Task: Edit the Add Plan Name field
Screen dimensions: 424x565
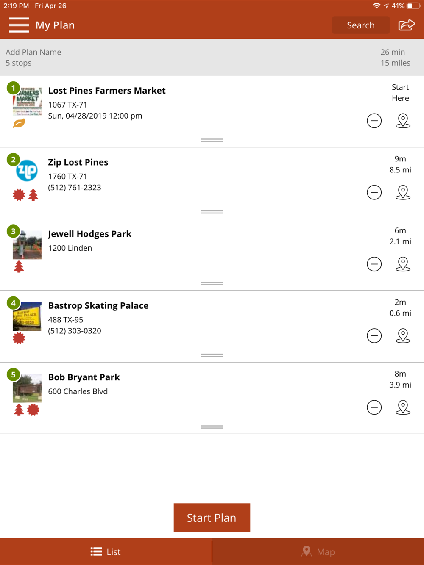Action: pyautogui.click(x=33, y=52)
